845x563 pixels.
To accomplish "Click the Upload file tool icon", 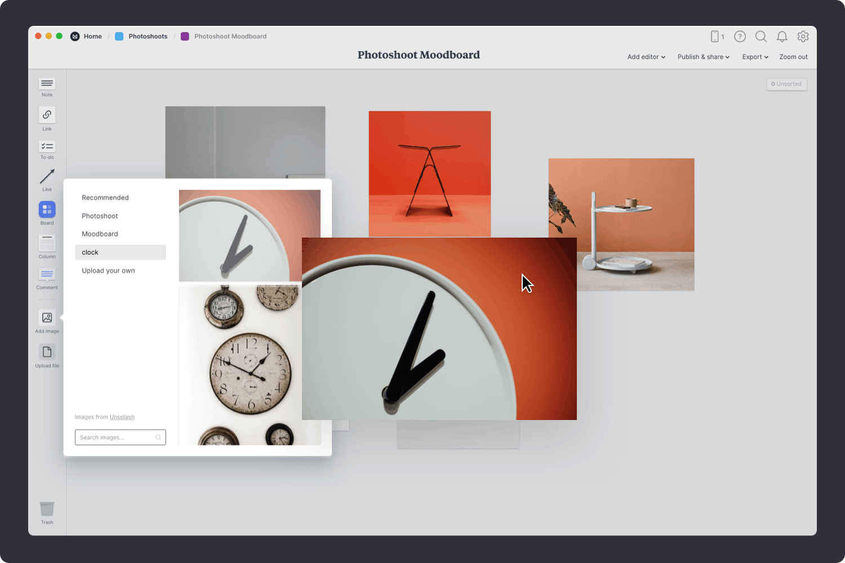I will 47,352.
